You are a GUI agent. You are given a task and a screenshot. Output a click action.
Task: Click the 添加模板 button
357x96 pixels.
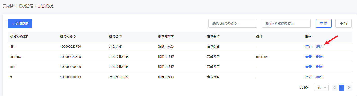20,23
